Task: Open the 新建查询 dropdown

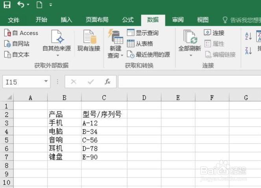Action: pyautogui.click(x=115, y=44)
